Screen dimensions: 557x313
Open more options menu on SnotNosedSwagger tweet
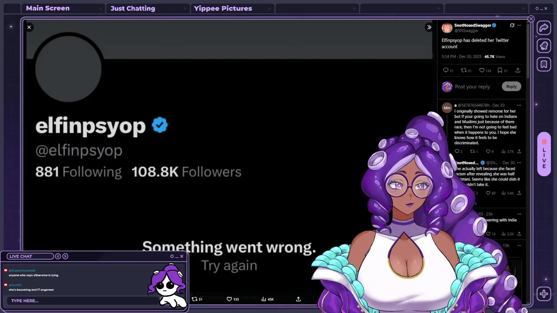point(519,25)
